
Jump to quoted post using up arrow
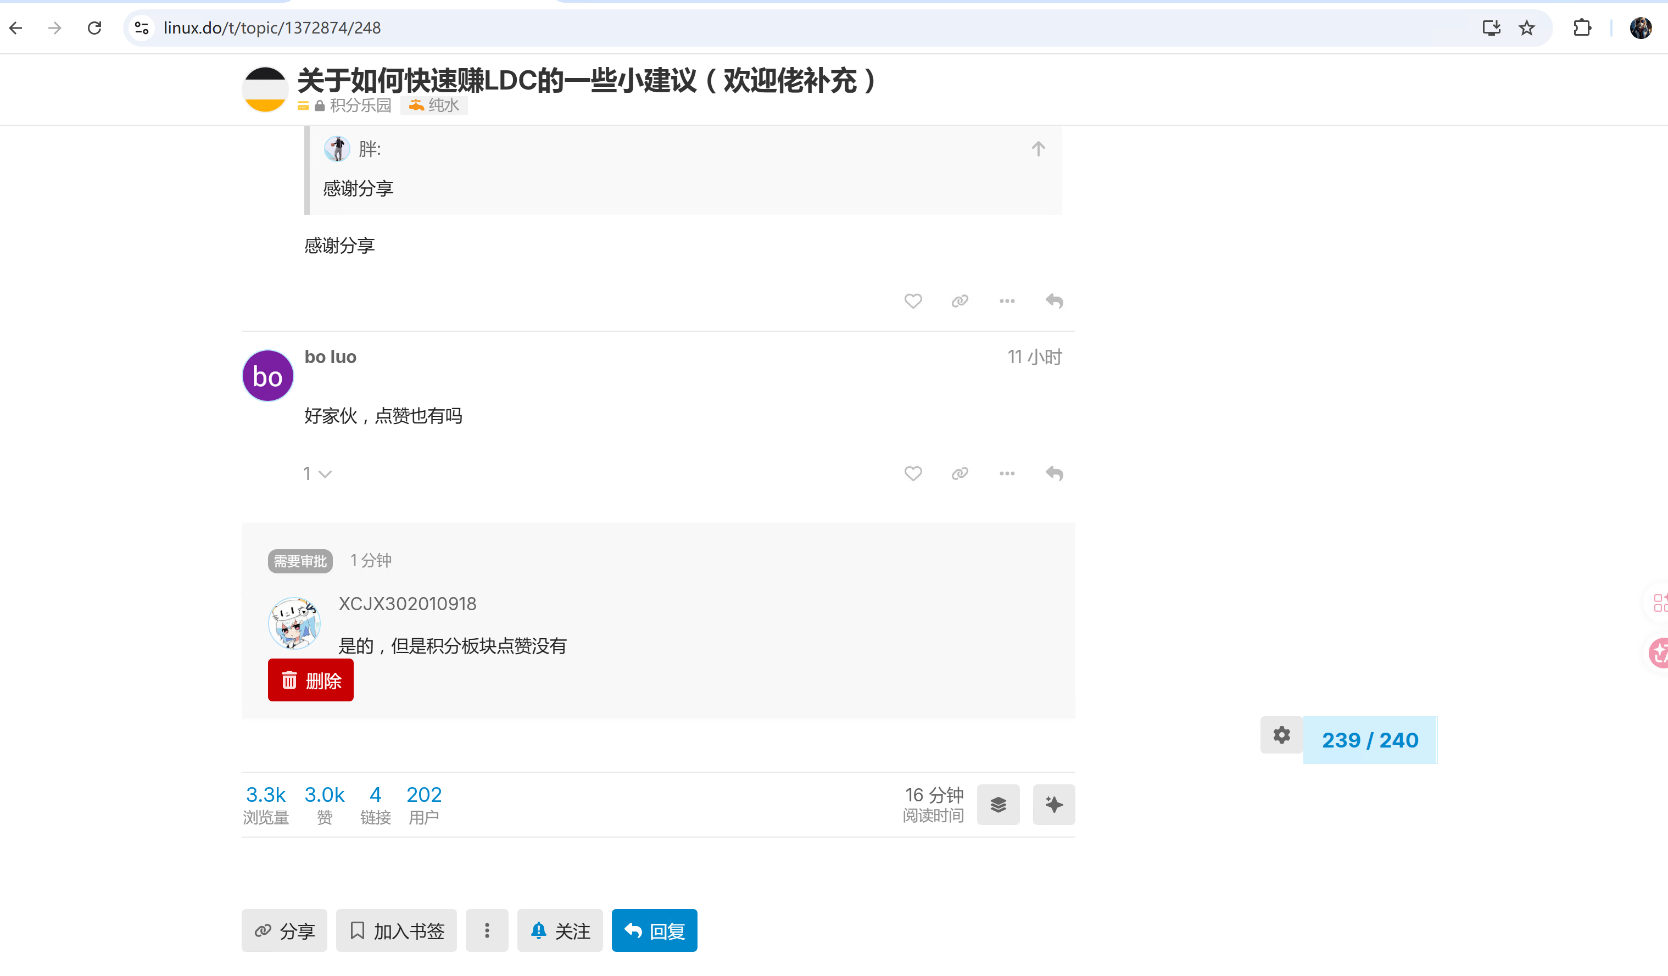click(x=1038, y=149)
